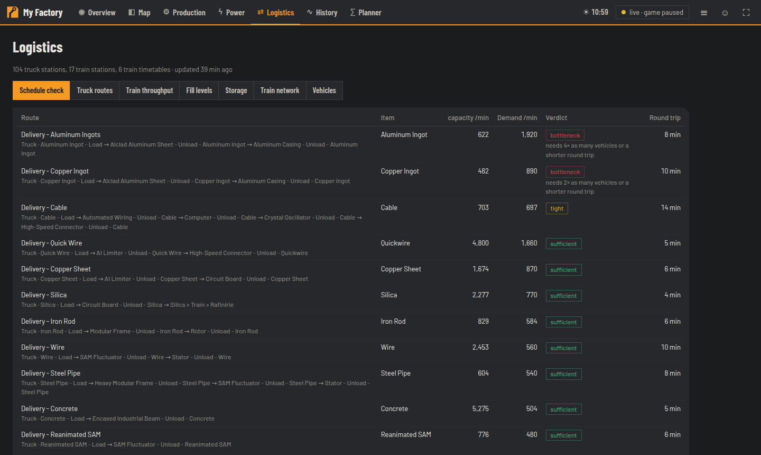Open the Production section
761x455 pixels.
pyautogui.click(x=184, y=13)
